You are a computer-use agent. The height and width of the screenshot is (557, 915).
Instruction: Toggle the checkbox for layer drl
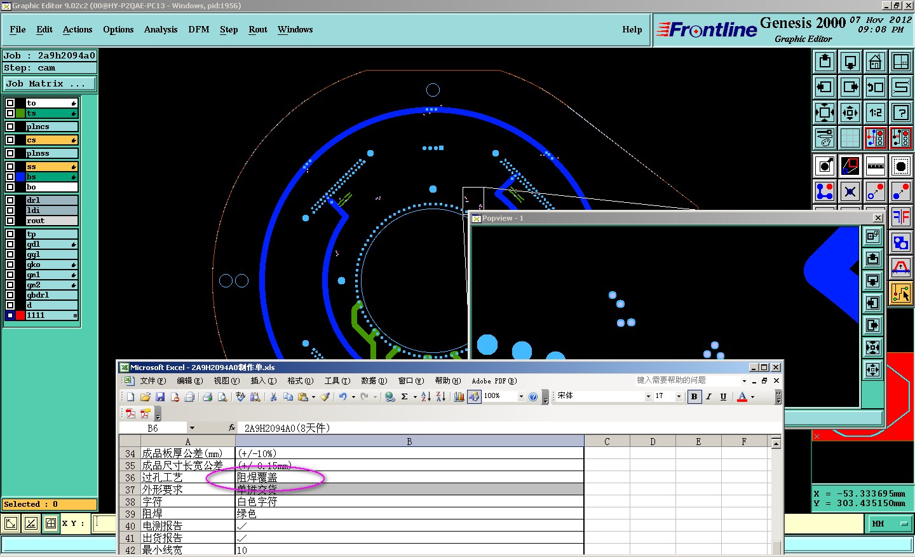[x=10, y=200]
